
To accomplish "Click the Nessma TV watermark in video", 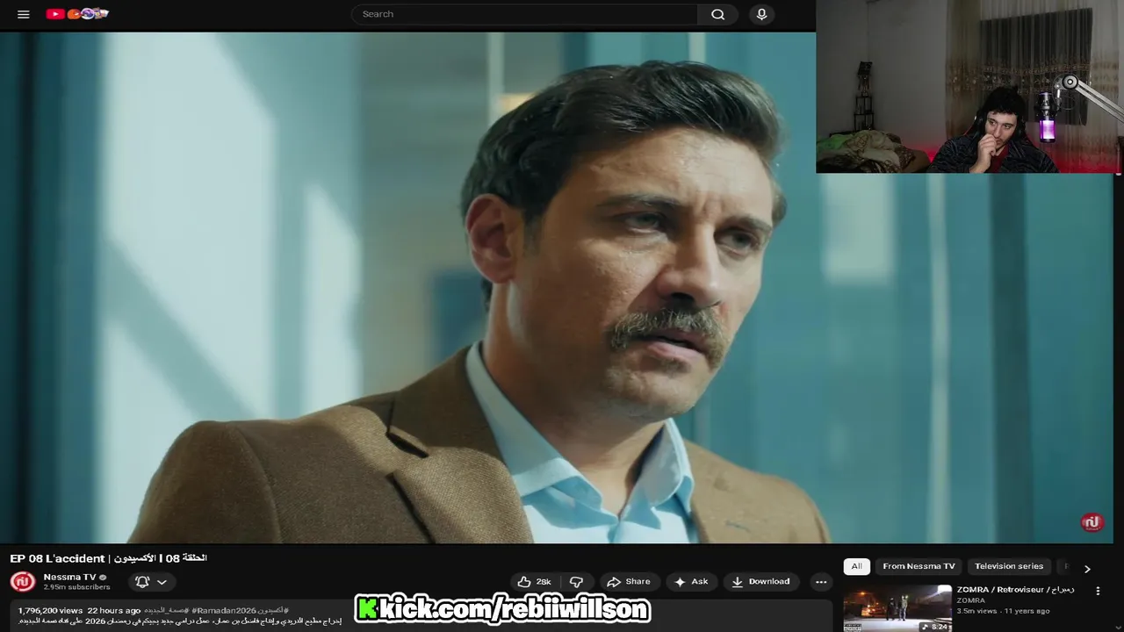I will tap(1092, 522).
